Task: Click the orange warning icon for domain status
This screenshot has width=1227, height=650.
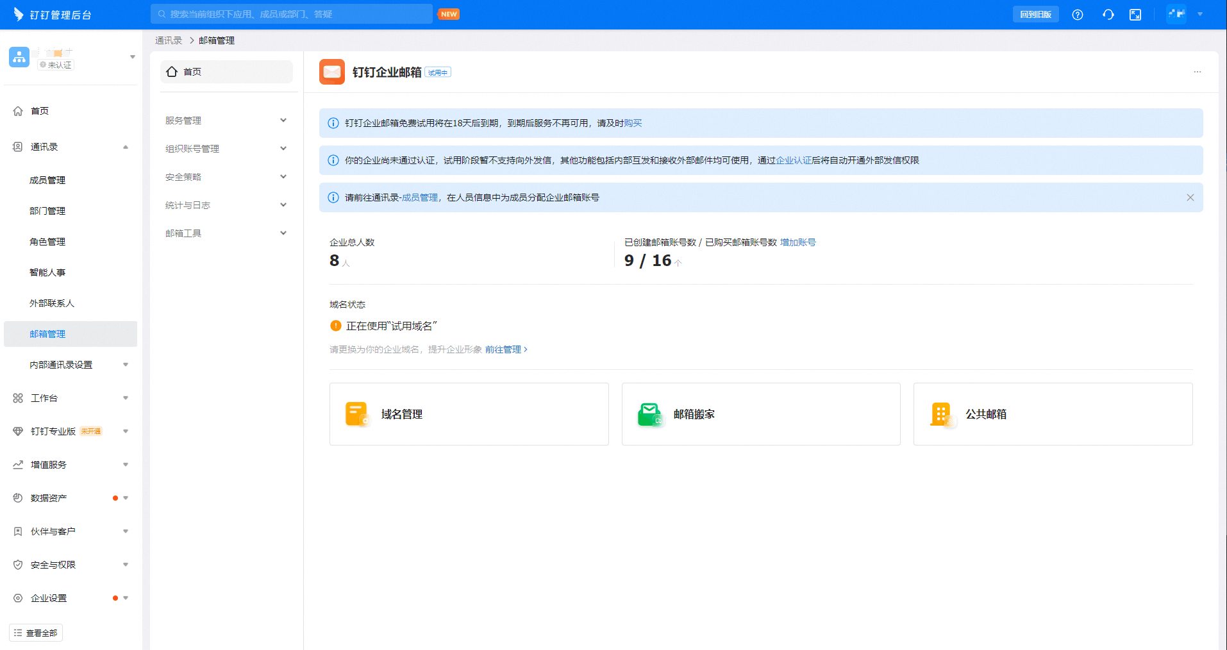Action: 335,326
